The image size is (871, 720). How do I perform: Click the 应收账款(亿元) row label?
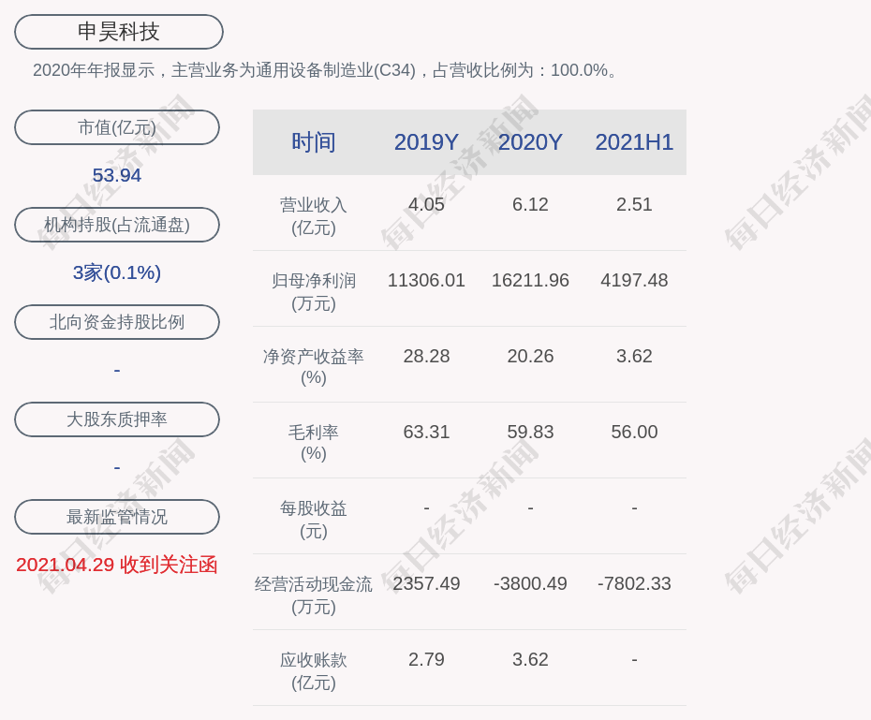[314, 671]
